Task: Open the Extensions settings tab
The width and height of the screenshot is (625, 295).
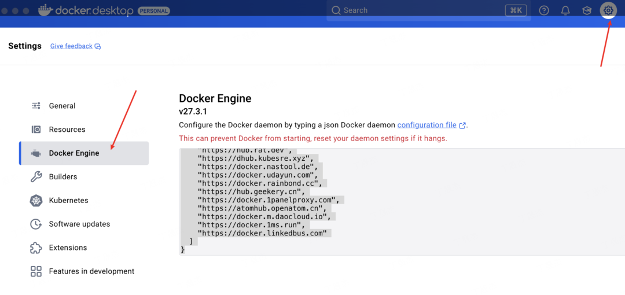Action: coord(84,248)
